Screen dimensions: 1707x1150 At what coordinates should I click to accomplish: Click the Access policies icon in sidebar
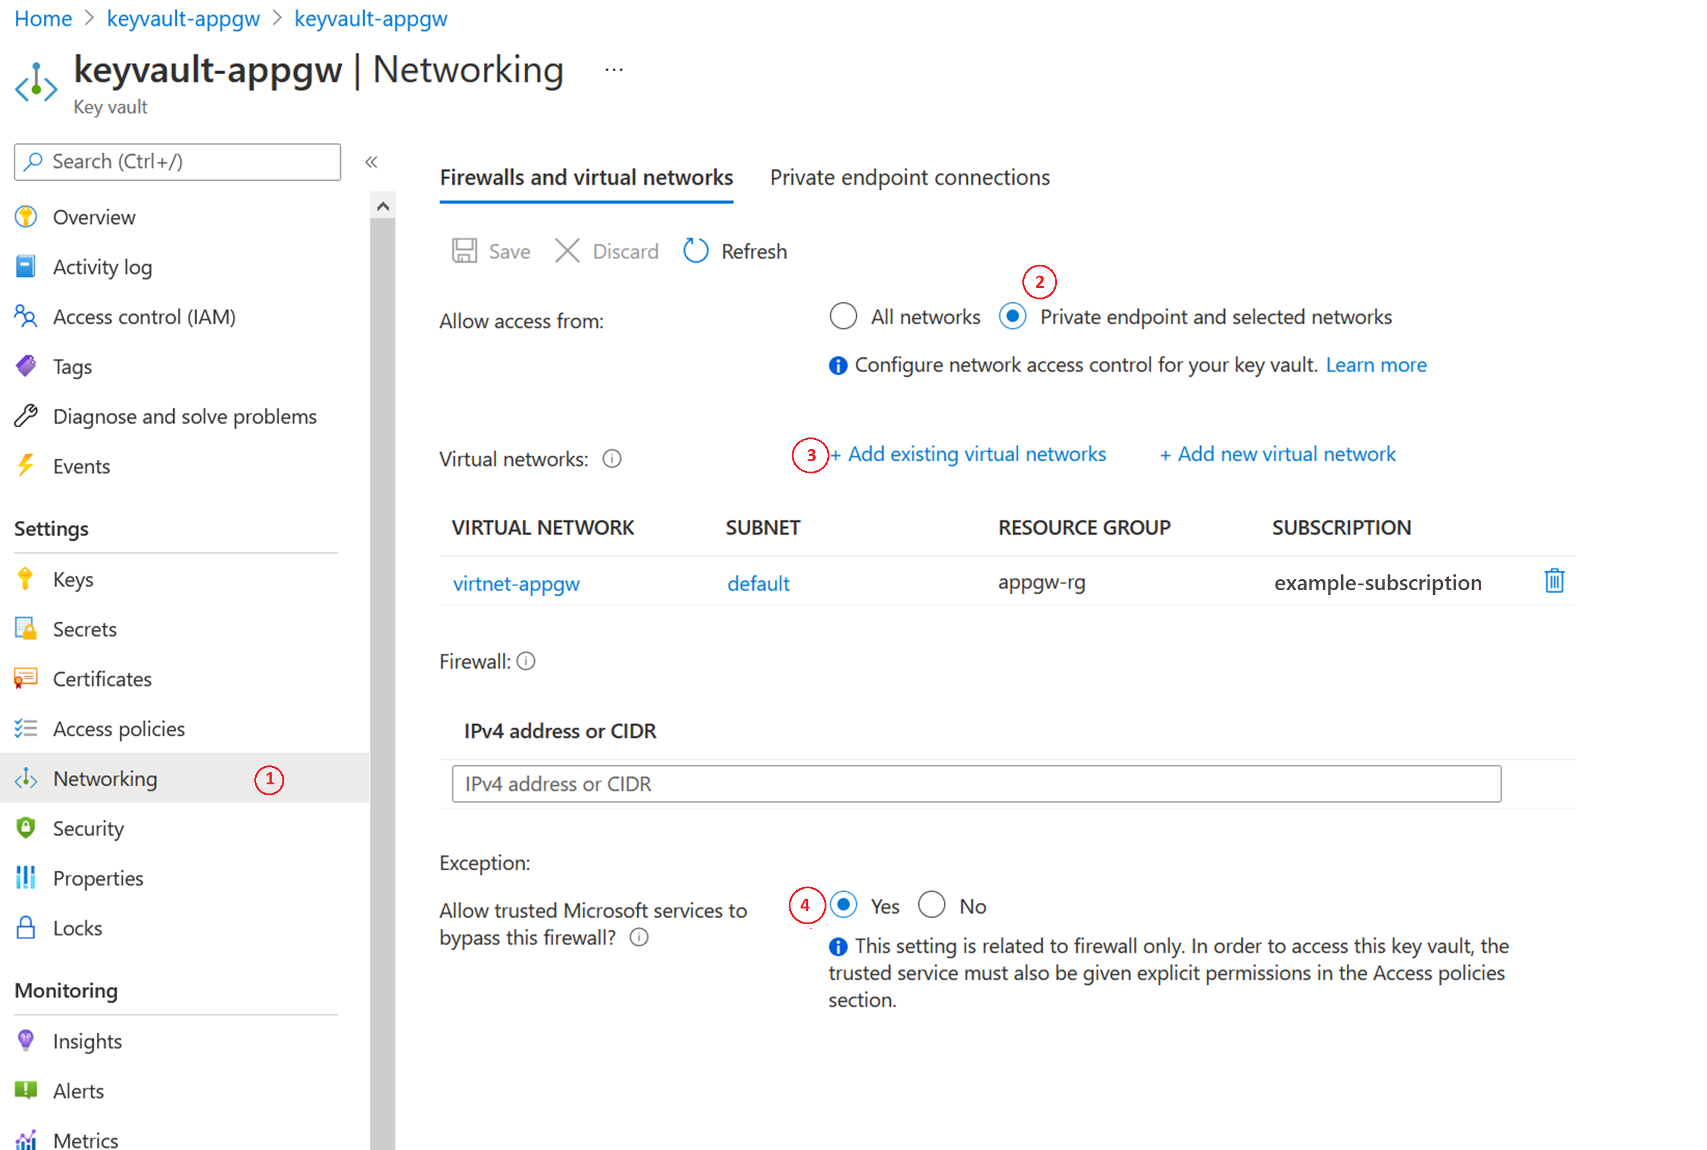coord(26,729)
